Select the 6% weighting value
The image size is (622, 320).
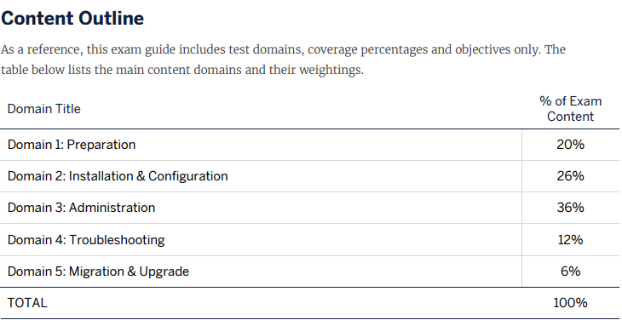pos(570,271)
